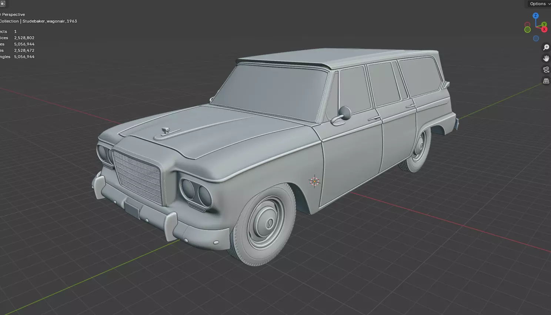Click the magnifier zoom view icon
The image size is (551, 315).
(x=546, y=47)
